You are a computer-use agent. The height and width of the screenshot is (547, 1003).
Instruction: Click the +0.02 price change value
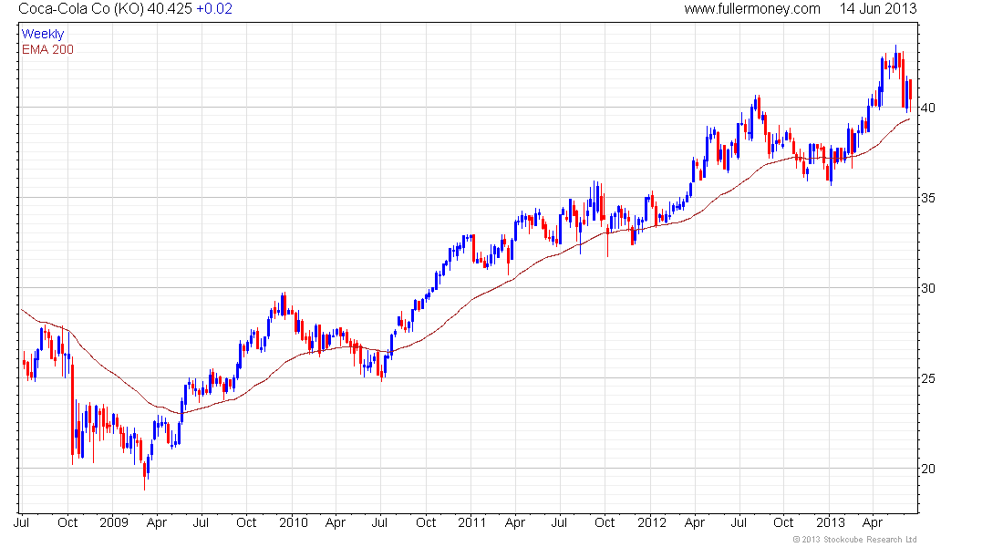[x=214, y=9]
